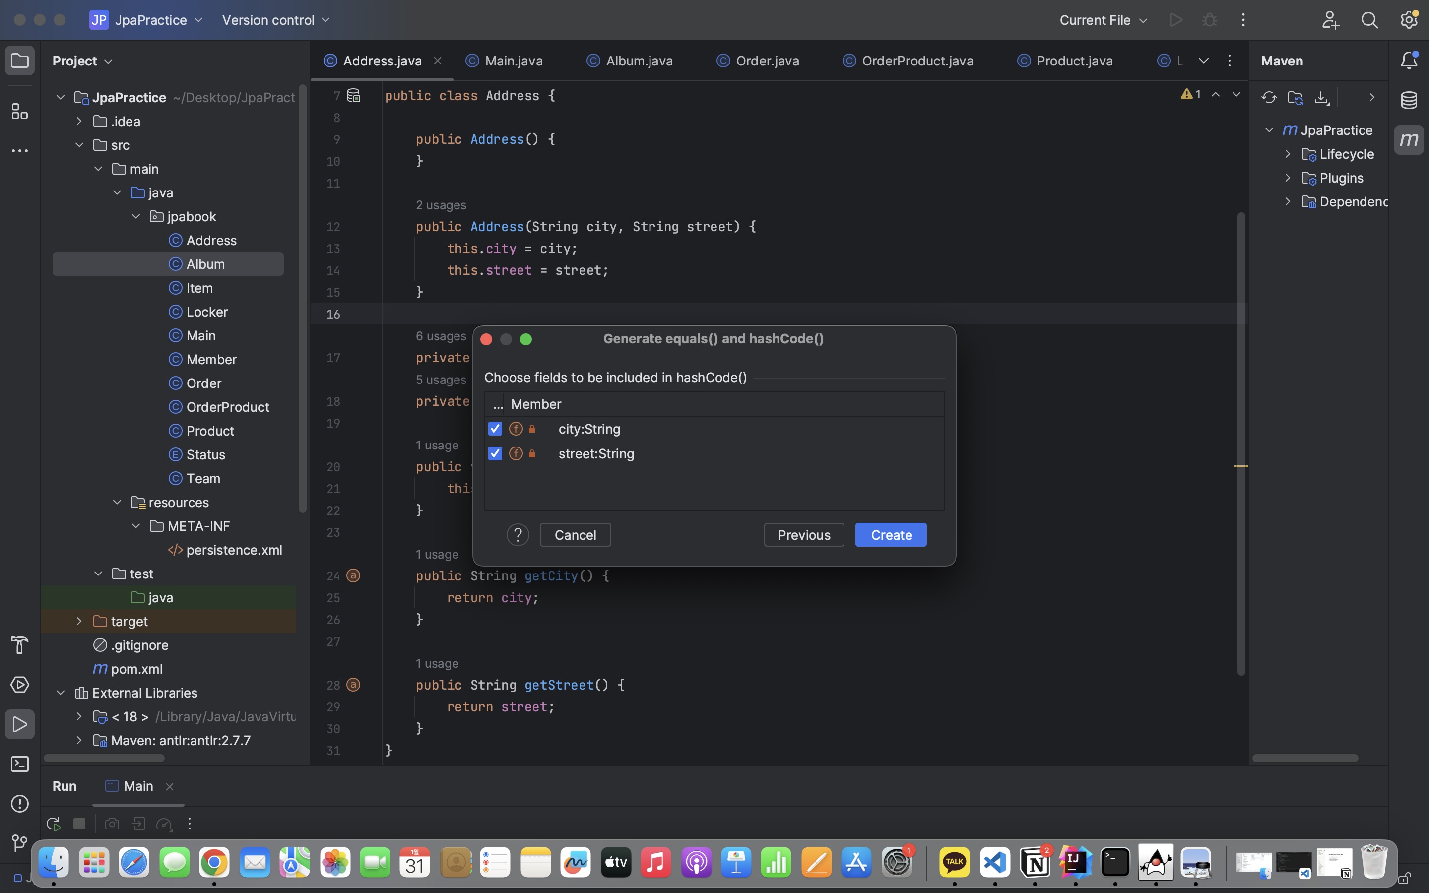Click the Previous button
Image resolution: width=1429 pixels, height=893 pixels.
pyautogui.click(x=803, y=535)
